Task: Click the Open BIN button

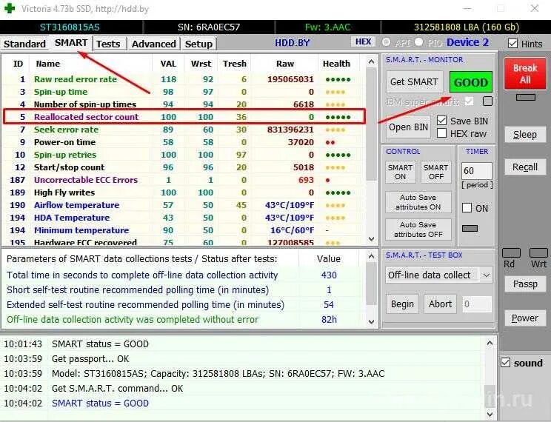Action: pyautogui.click(x=408, y=127)
